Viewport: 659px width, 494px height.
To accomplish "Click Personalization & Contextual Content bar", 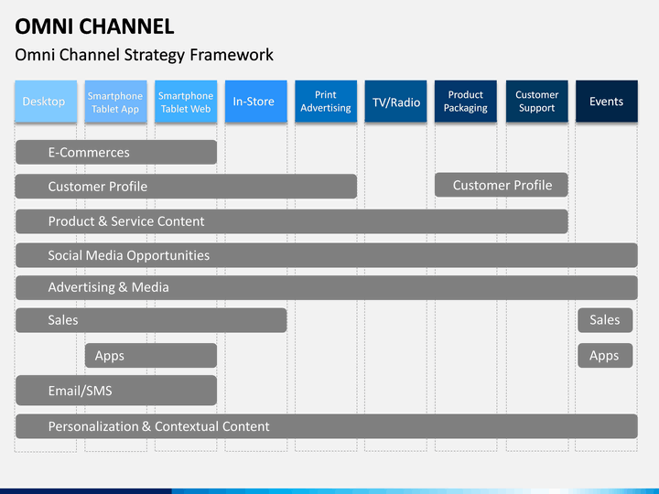I will 327,426.
